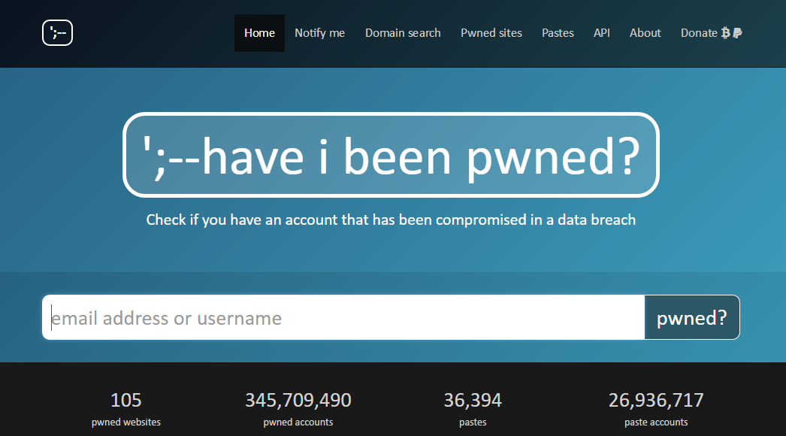Click the 'paste accounts' label
The image size is (786, 436).
[x=656, y=422]
